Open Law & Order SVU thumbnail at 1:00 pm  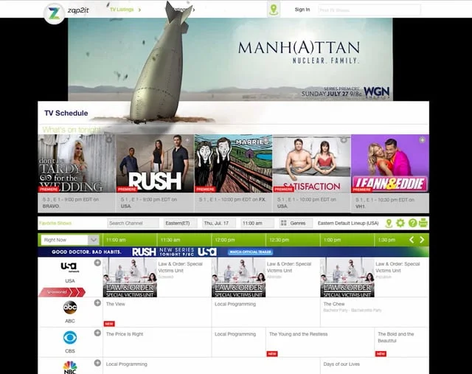pos(347,277)
